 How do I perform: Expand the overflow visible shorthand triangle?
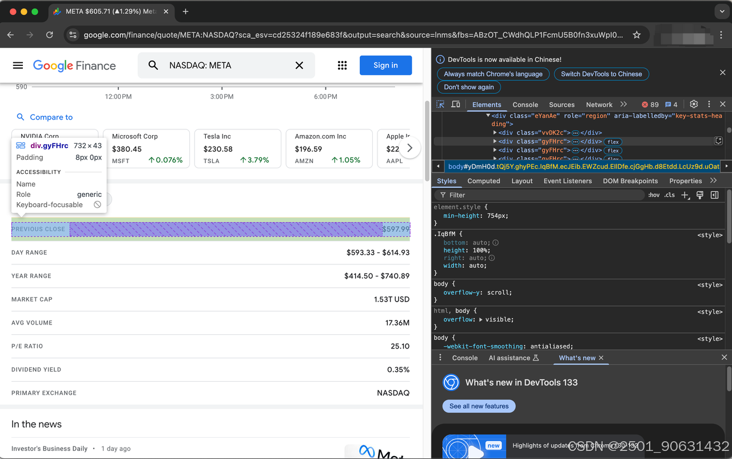(480, 319)
